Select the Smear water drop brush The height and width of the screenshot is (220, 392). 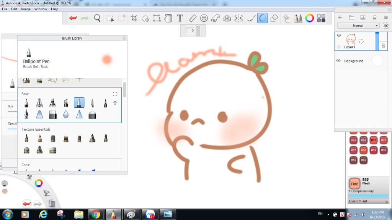pyautogui.click(x=66, y=114)
